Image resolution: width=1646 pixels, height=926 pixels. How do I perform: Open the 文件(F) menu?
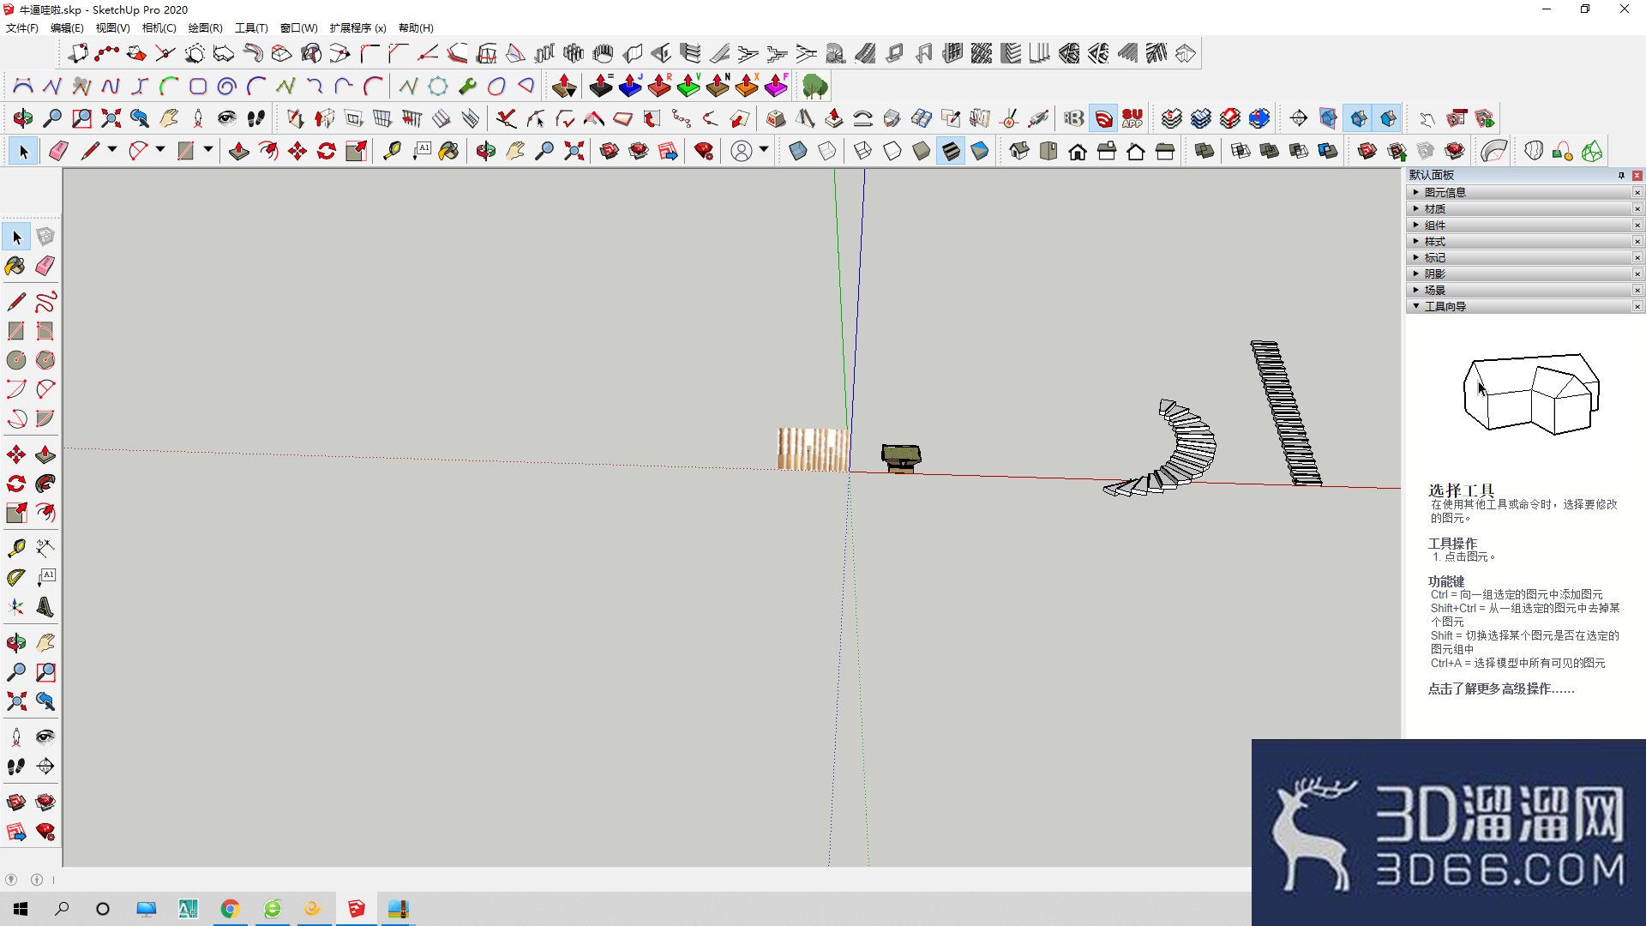click(22, 27)
